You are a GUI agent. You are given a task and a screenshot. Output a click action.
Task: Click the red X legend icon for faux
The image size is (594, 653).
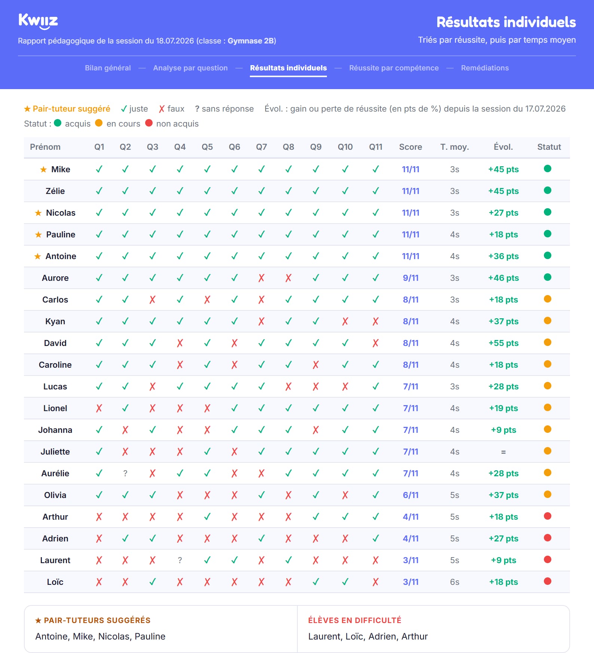(x=162, y=109)
